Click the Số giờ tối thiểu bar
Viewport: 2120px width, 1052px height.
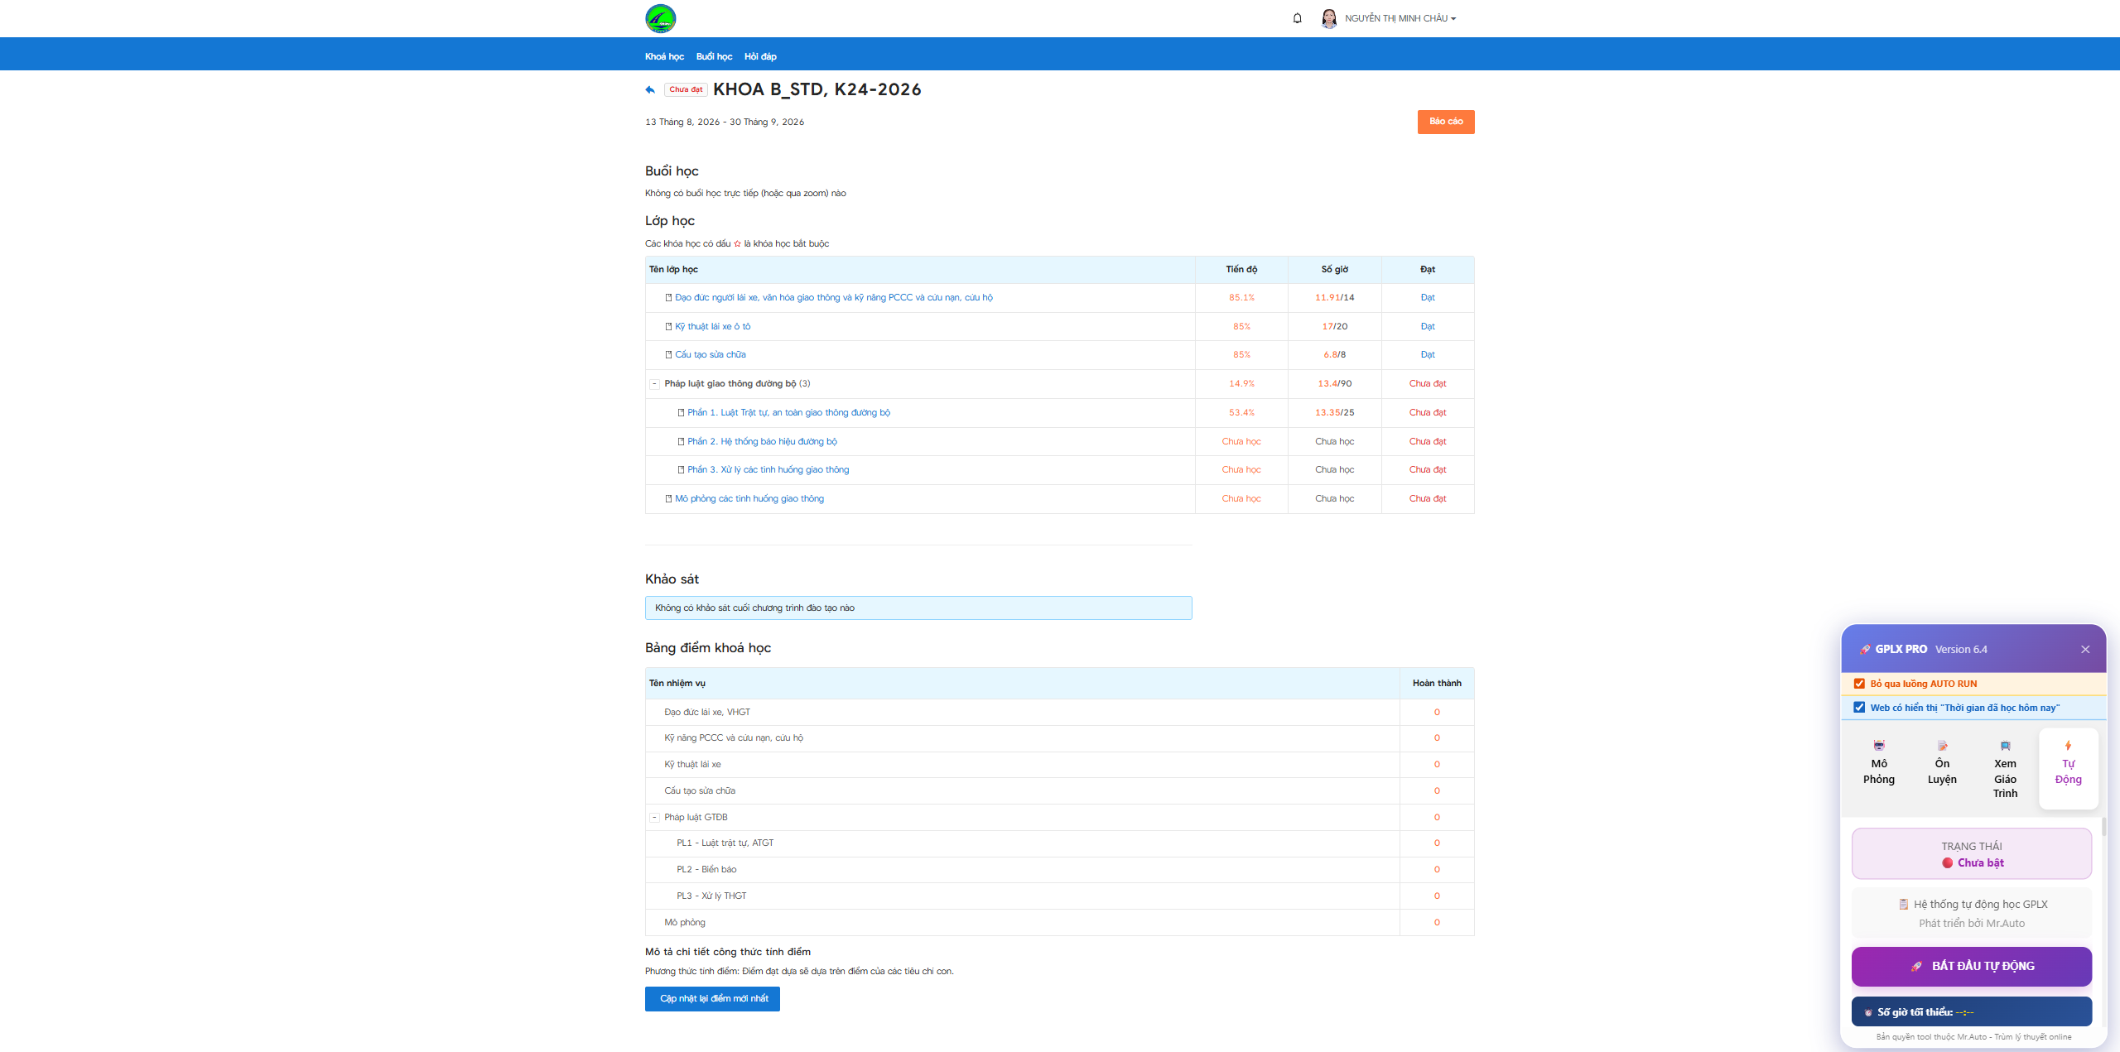click(1972, 1012)
